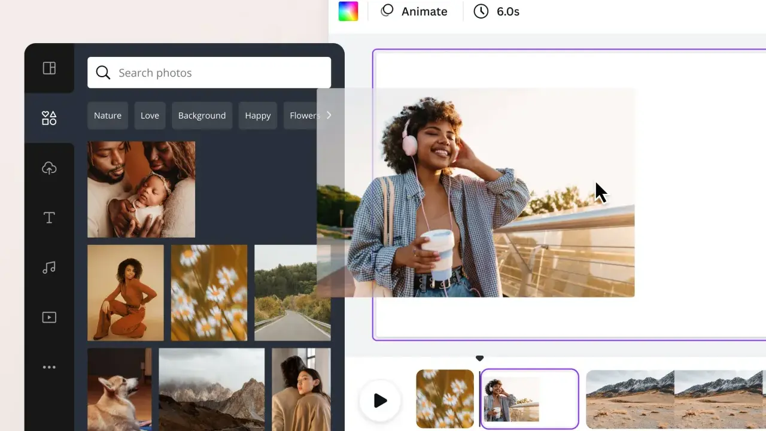Open the Videos sidebar icon
The height and width of the screenshot is (431, 766).
tap(49, 317)
